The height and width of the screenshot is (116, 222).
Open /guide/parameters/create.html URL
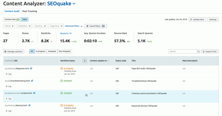(x=18, y=93)
